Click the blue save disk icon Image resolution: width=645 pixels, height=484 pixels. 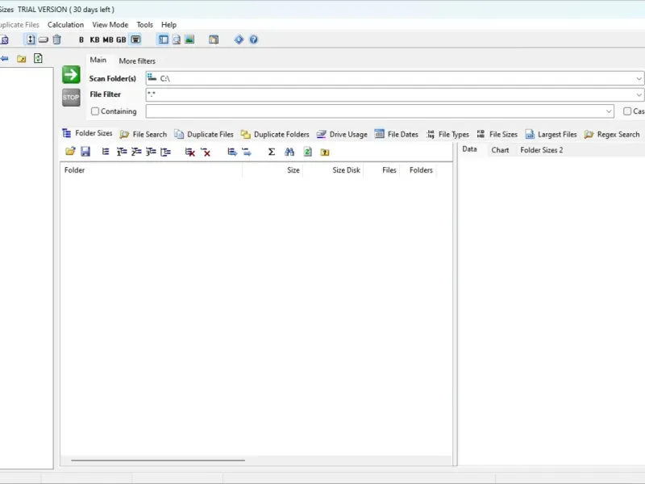85,152
